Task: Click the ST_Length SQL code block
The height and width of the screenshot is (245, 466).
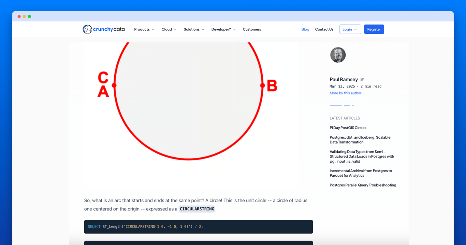Action: [x=199, y=227]
